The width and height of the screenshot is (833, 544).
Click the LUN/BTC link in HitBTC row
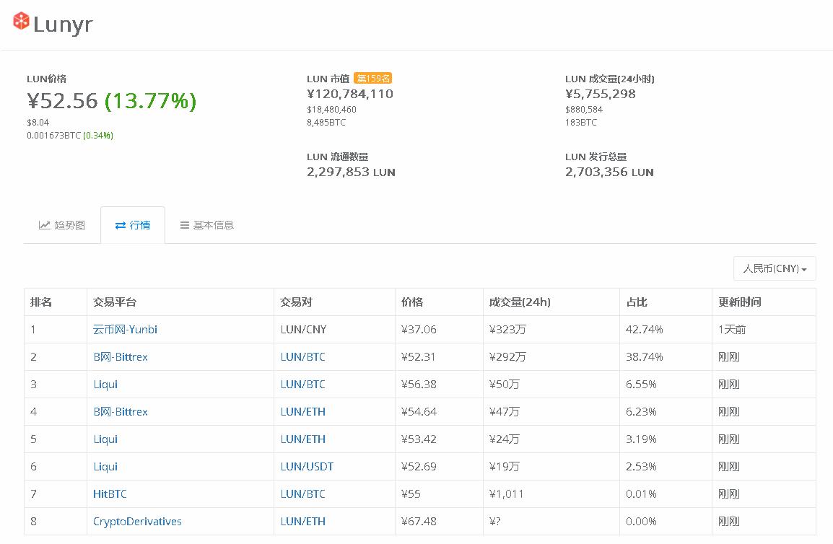tap(302, 493)
